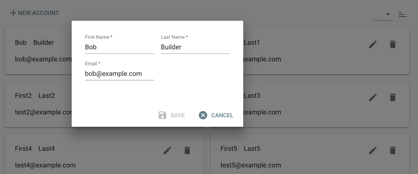
Task: Click the First Name input field
Action: 119,47
